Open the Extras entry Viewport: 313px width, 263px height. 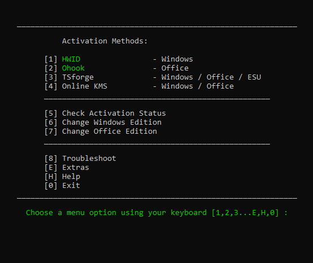tap(76, 168)
